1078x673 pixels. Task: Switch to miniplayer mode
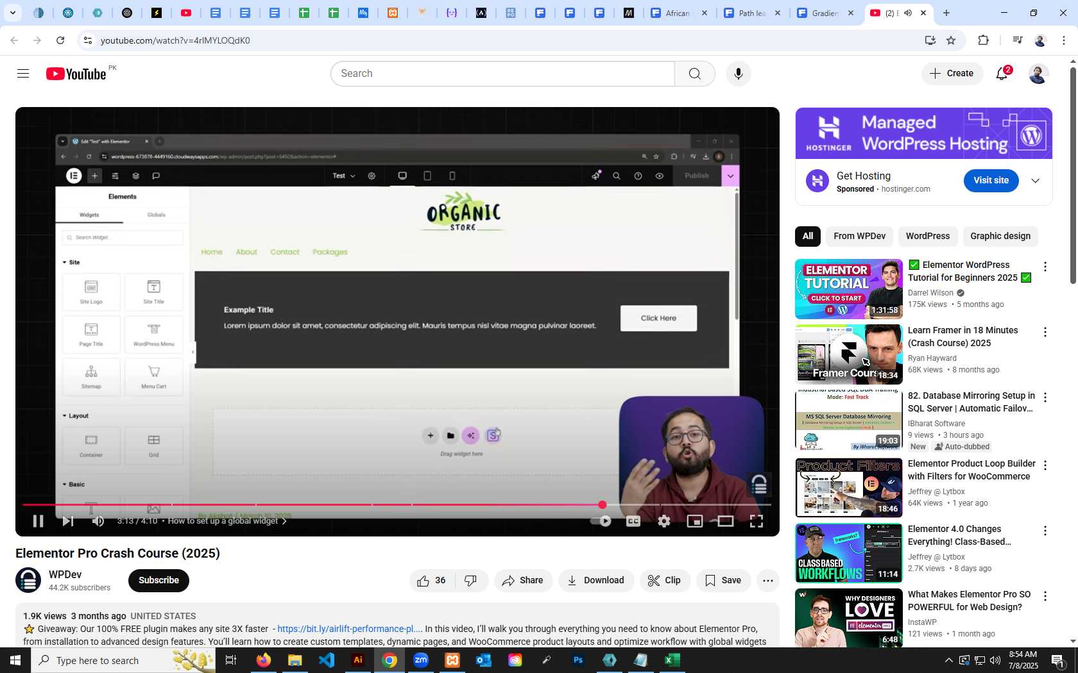click(x=695, y=521)
